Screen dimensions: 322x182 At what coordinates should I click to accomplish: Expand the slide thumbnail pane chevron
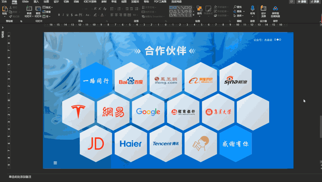click(3, 27)
